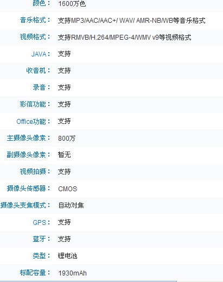The image size is (223, 282).
Task: Click the 录音 label
Action: click(x=39, y=87)
